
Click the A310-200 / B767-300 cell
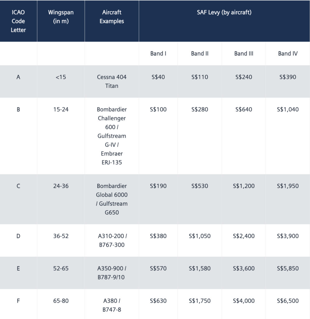click(x=112, y=240)
